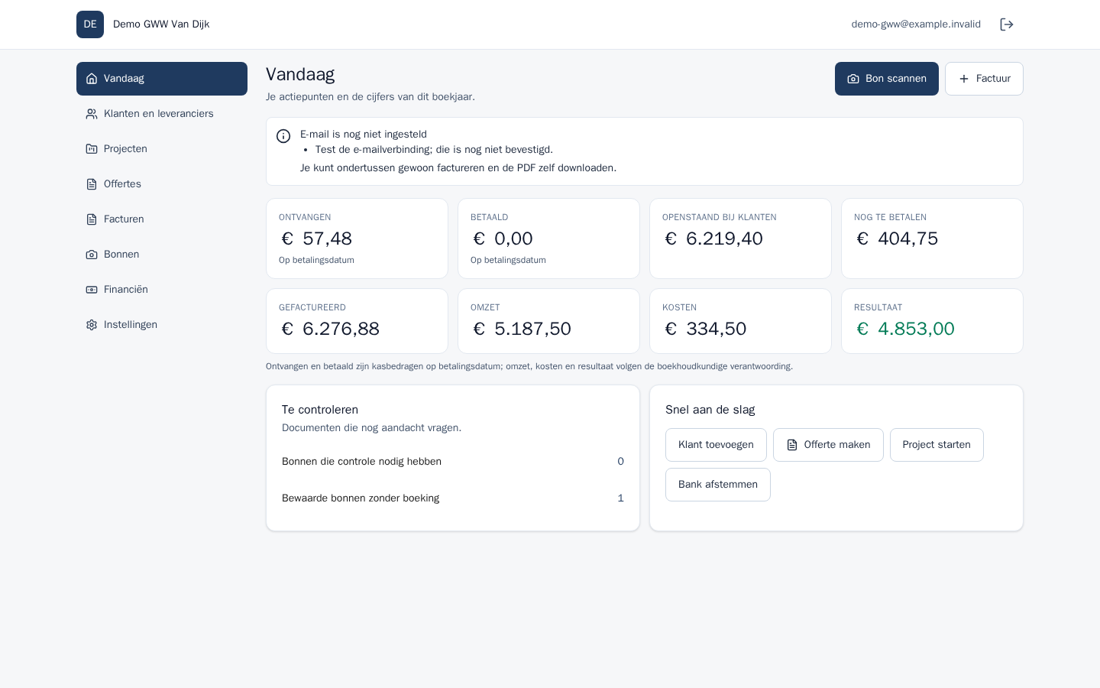
Task: Click the Omzet € 5.187,50 value
Action: pos(522,329)
